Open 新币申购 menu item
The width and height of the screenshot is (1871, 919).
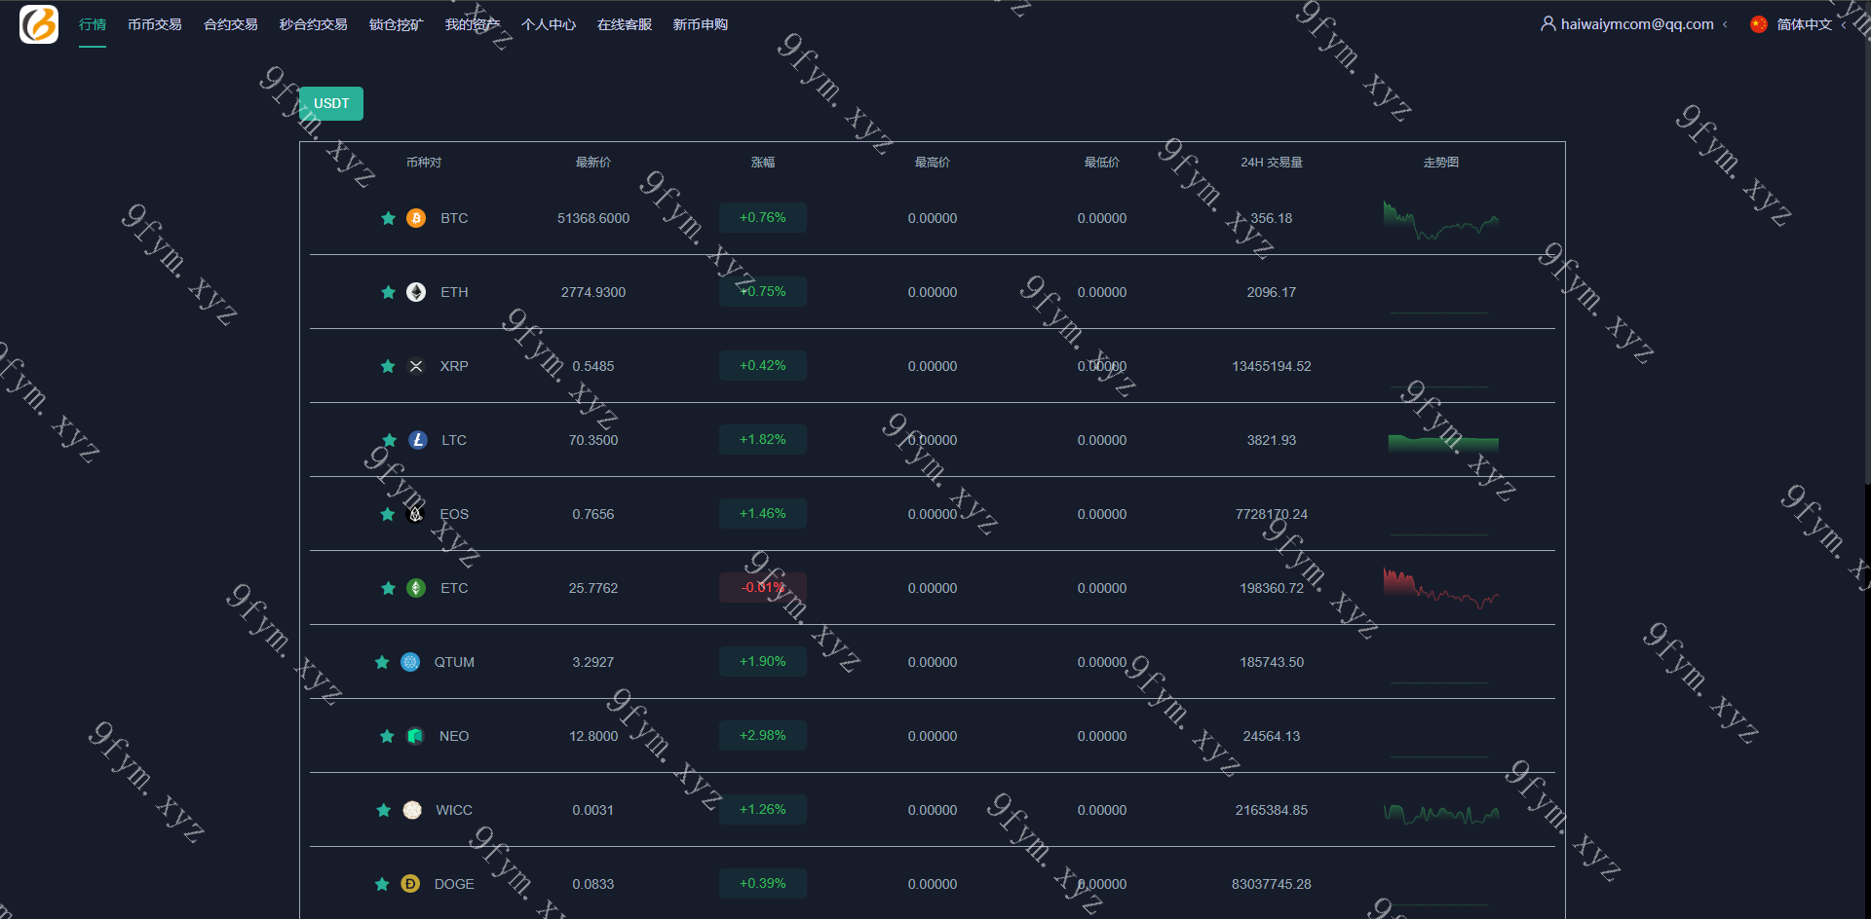pyautogui.click(x=701, y=24)
